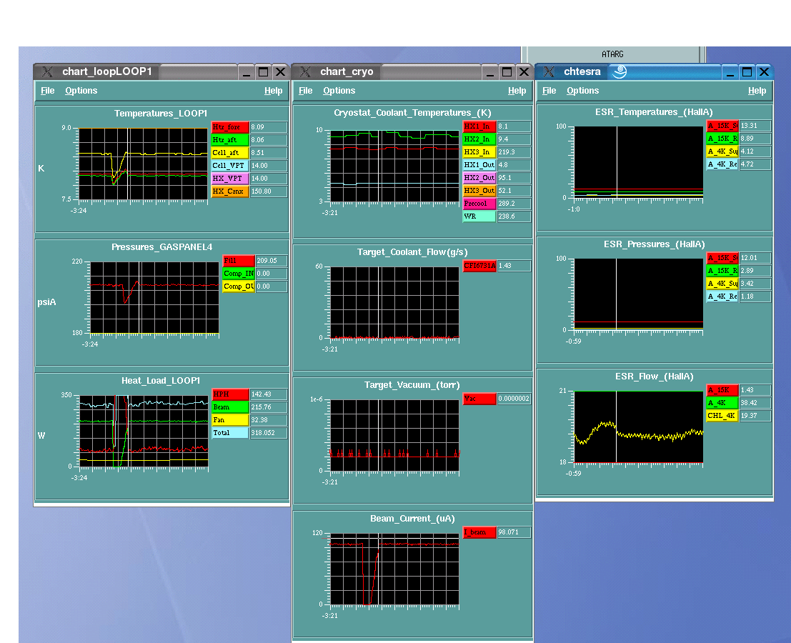Click the Temperatures_LOOP1 strip chart plot
The image size is (791, 643).
(x=144, y=164)
